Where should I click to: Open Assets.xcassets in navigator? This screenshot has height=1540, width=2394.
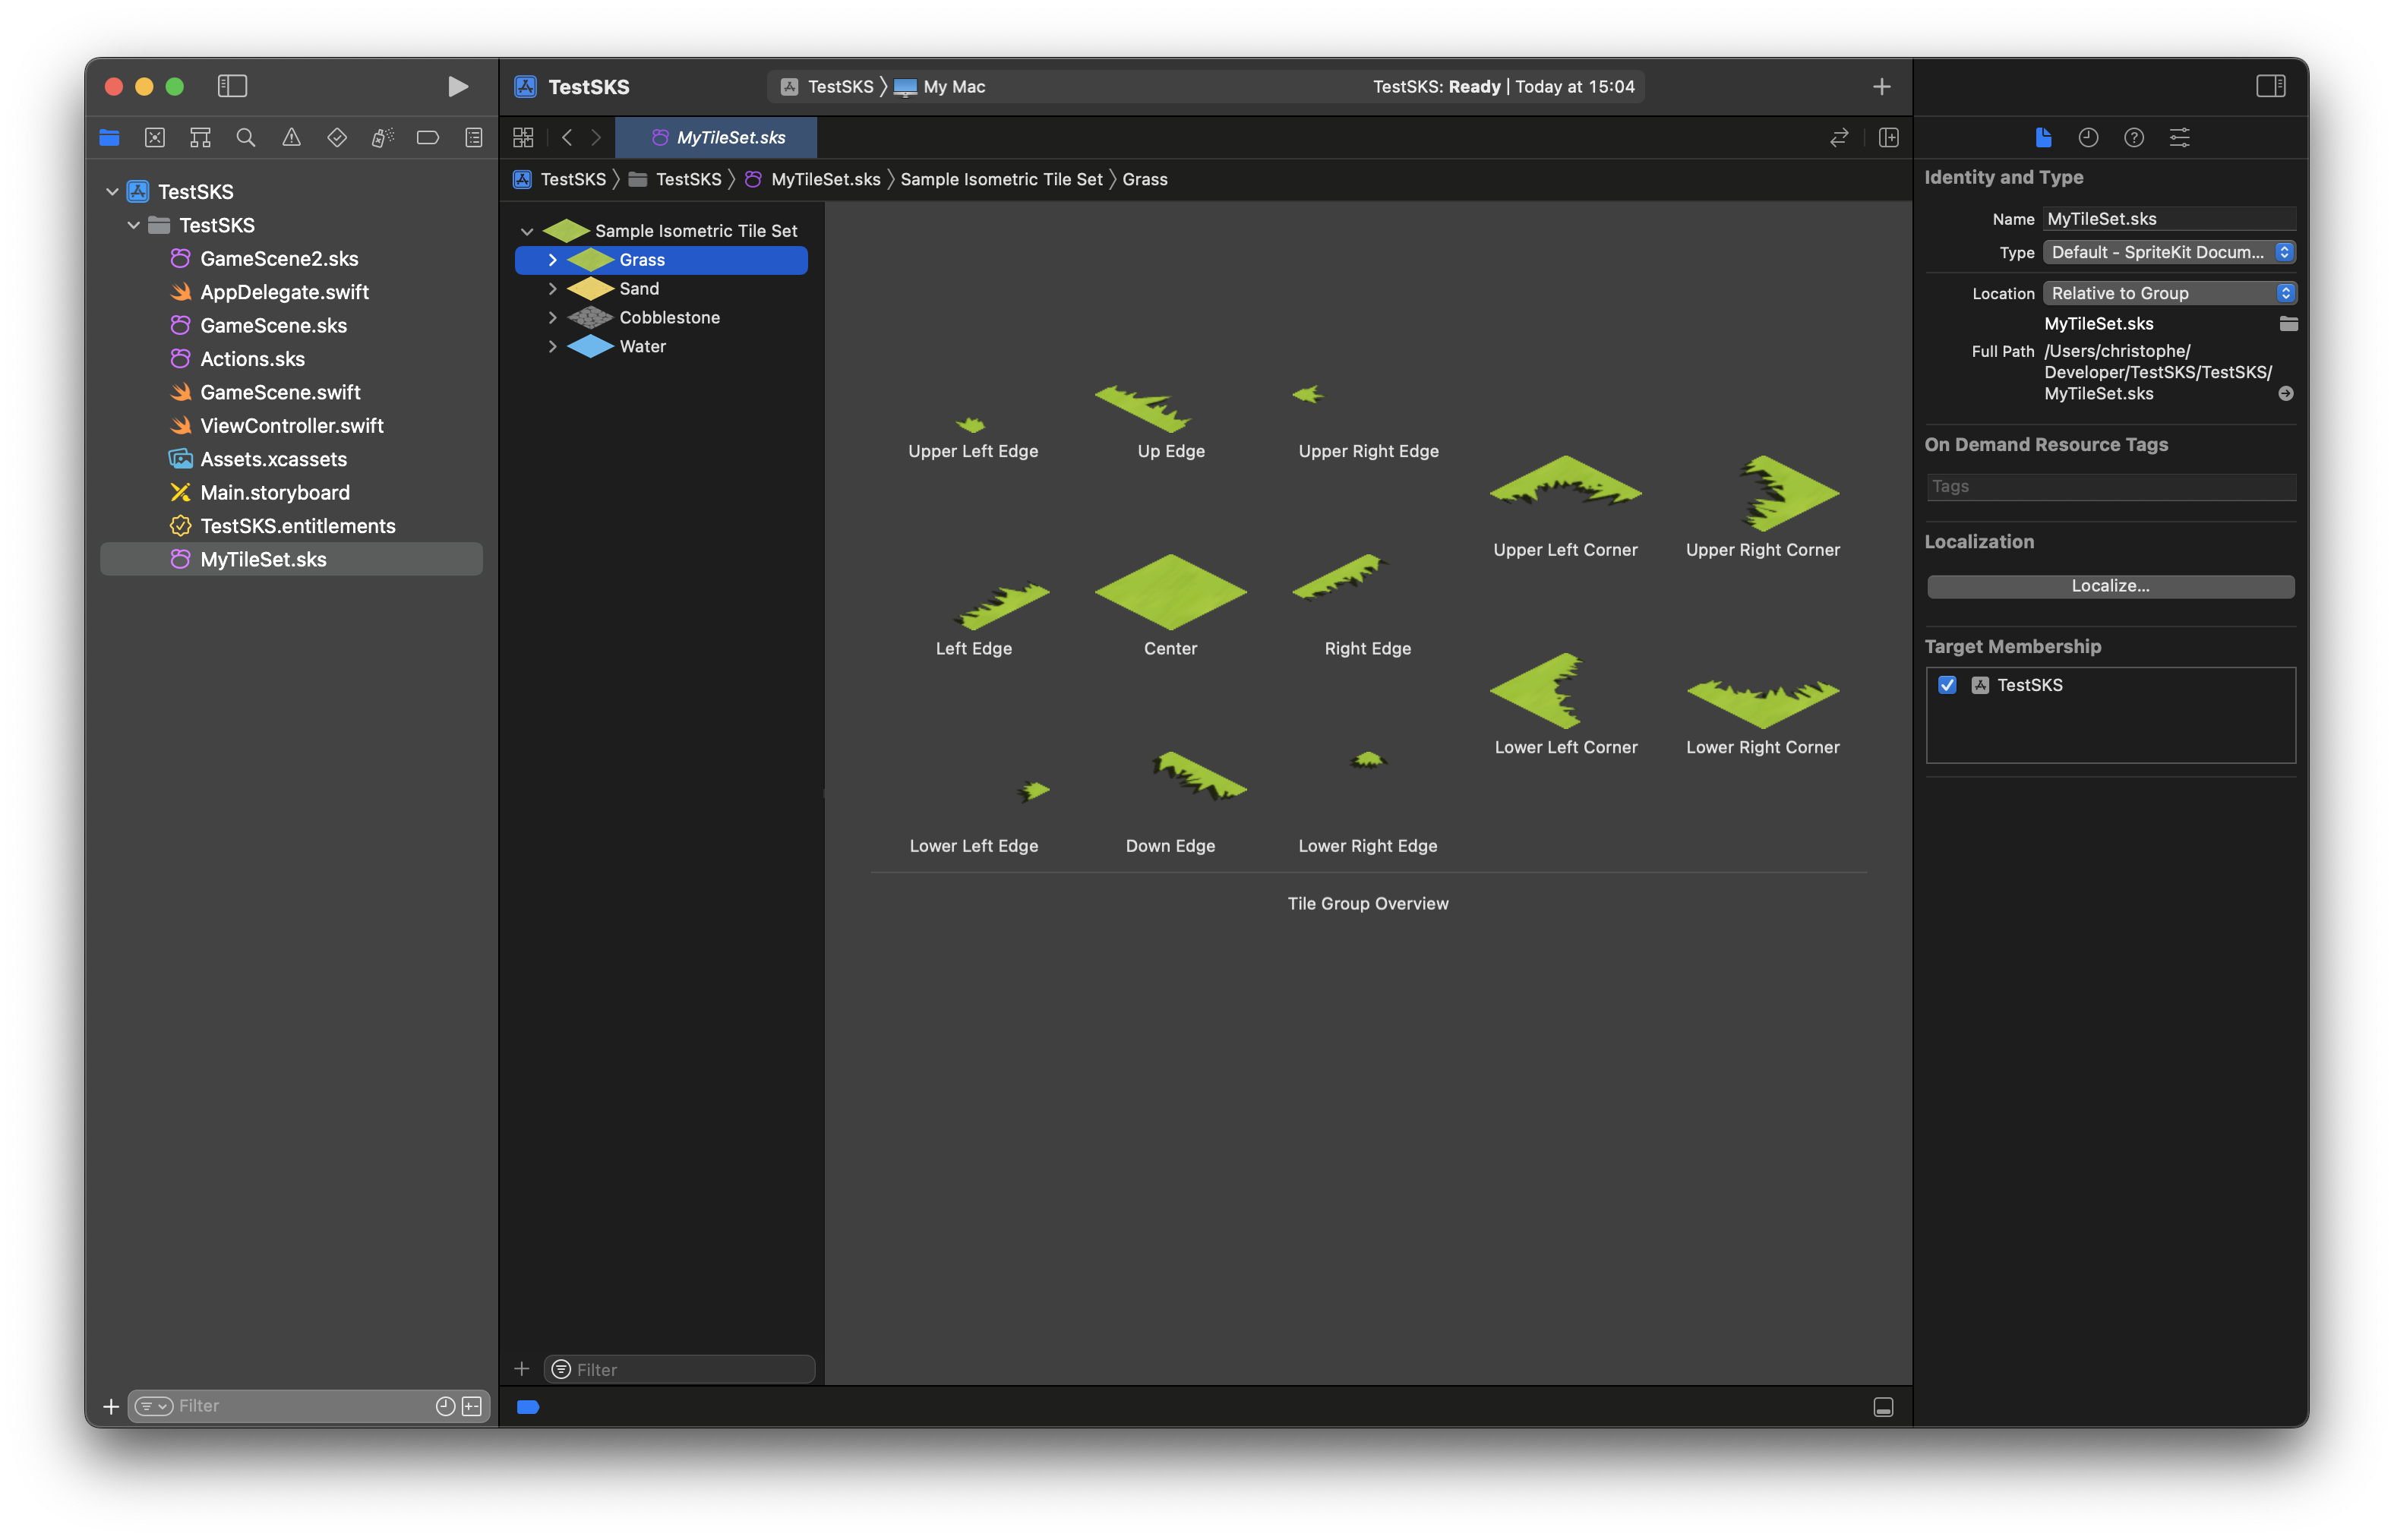coord(273,460)
